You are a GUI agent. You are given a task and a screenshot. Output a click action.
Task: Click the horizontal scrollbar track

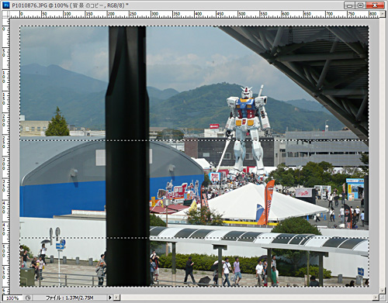coord(247,298)
